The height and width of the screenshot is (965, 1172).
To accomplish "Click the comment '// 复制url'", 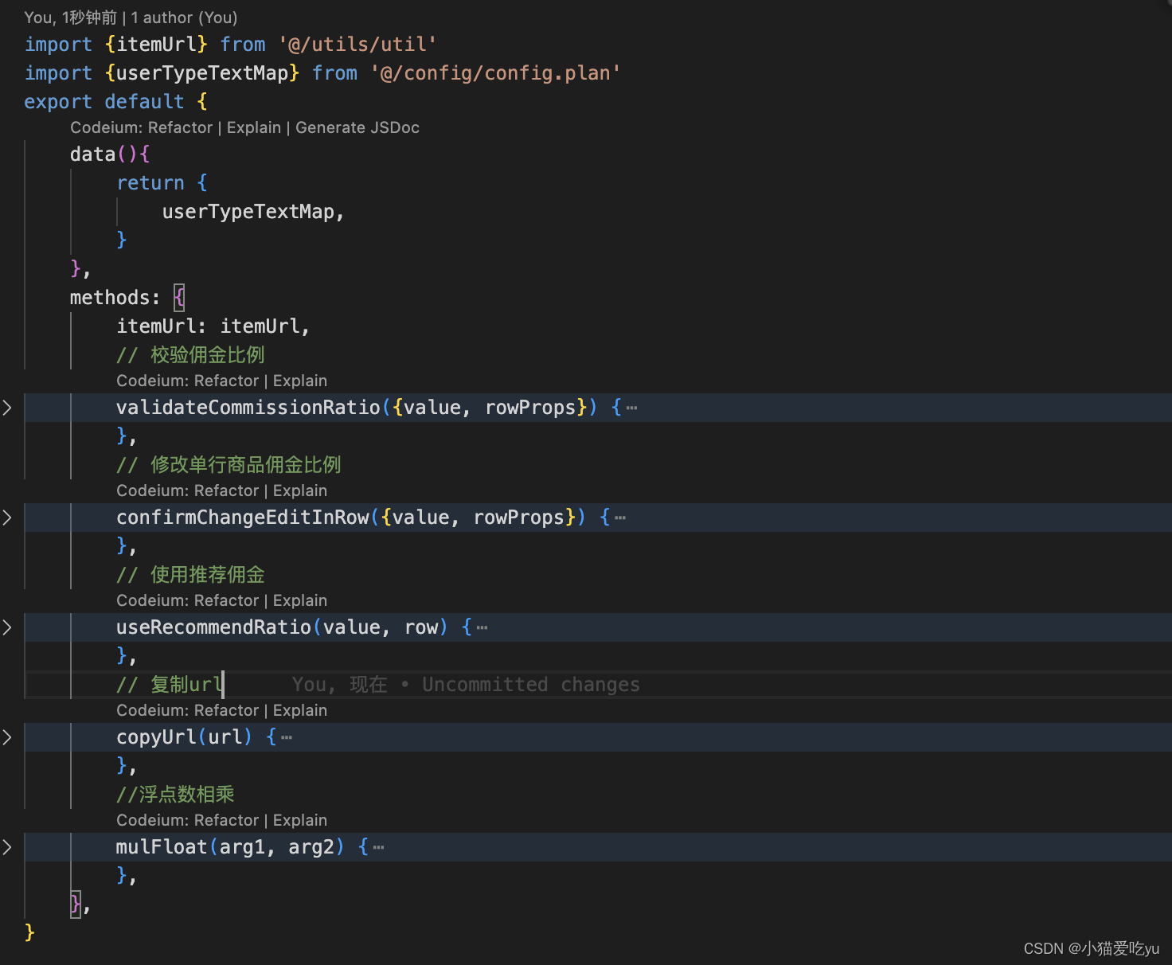I will click(170, 685).
